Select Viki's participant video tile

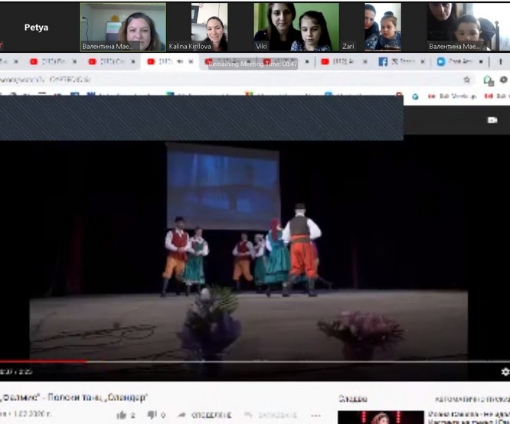pyautogui.click(x=296, y=27)
